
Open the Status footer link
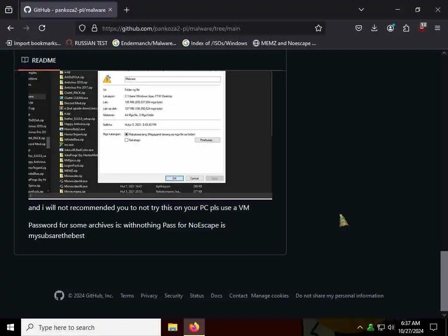click(197, 296)
